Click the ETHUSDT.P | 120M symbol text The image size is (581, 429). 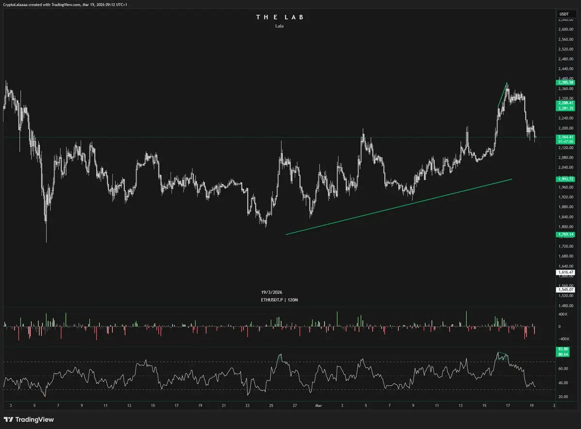point(279,300)
